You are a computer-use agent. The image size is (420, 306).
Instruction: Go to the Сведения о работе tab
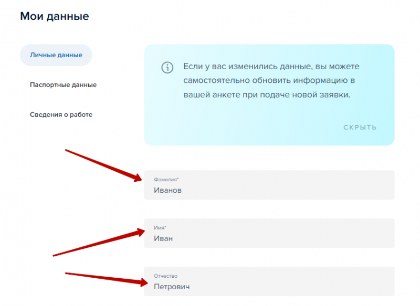tap(61, 114)
